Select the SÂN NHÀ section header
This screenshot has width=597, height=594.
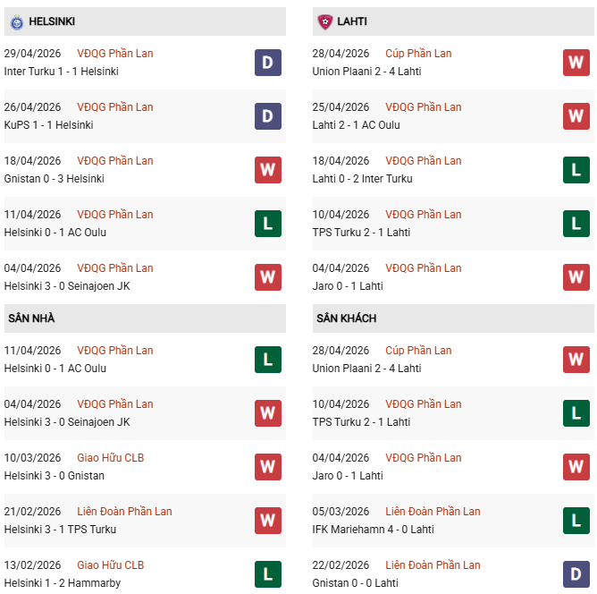point(145,318)
